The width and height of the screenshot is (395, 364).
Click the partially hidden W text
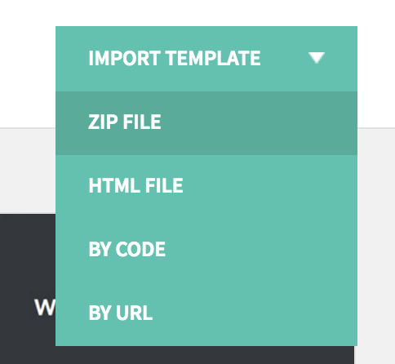(45, 308)
